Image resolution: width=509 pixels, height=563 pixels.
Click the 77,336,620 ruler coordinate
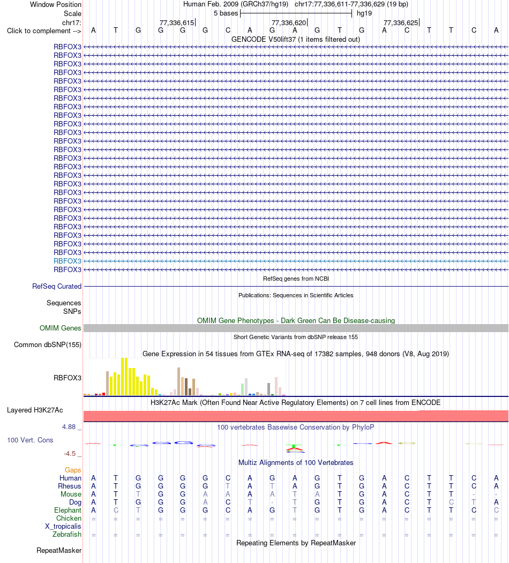289,22
